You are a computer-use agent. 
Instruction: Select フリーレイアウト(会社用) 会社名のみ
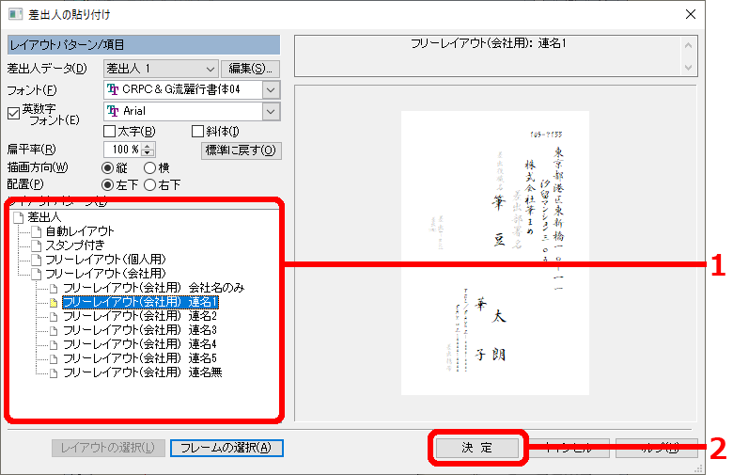tap(154, 288)
